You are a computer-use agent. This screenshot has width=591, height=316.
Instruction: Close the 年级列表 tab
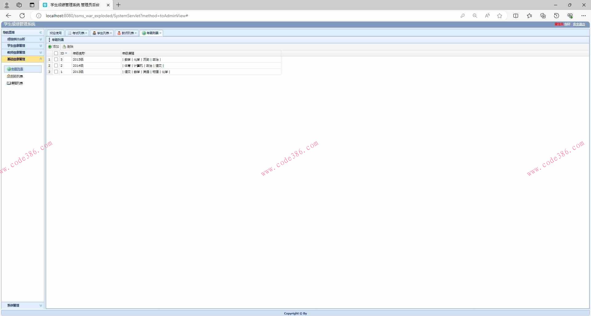point(160,33)
